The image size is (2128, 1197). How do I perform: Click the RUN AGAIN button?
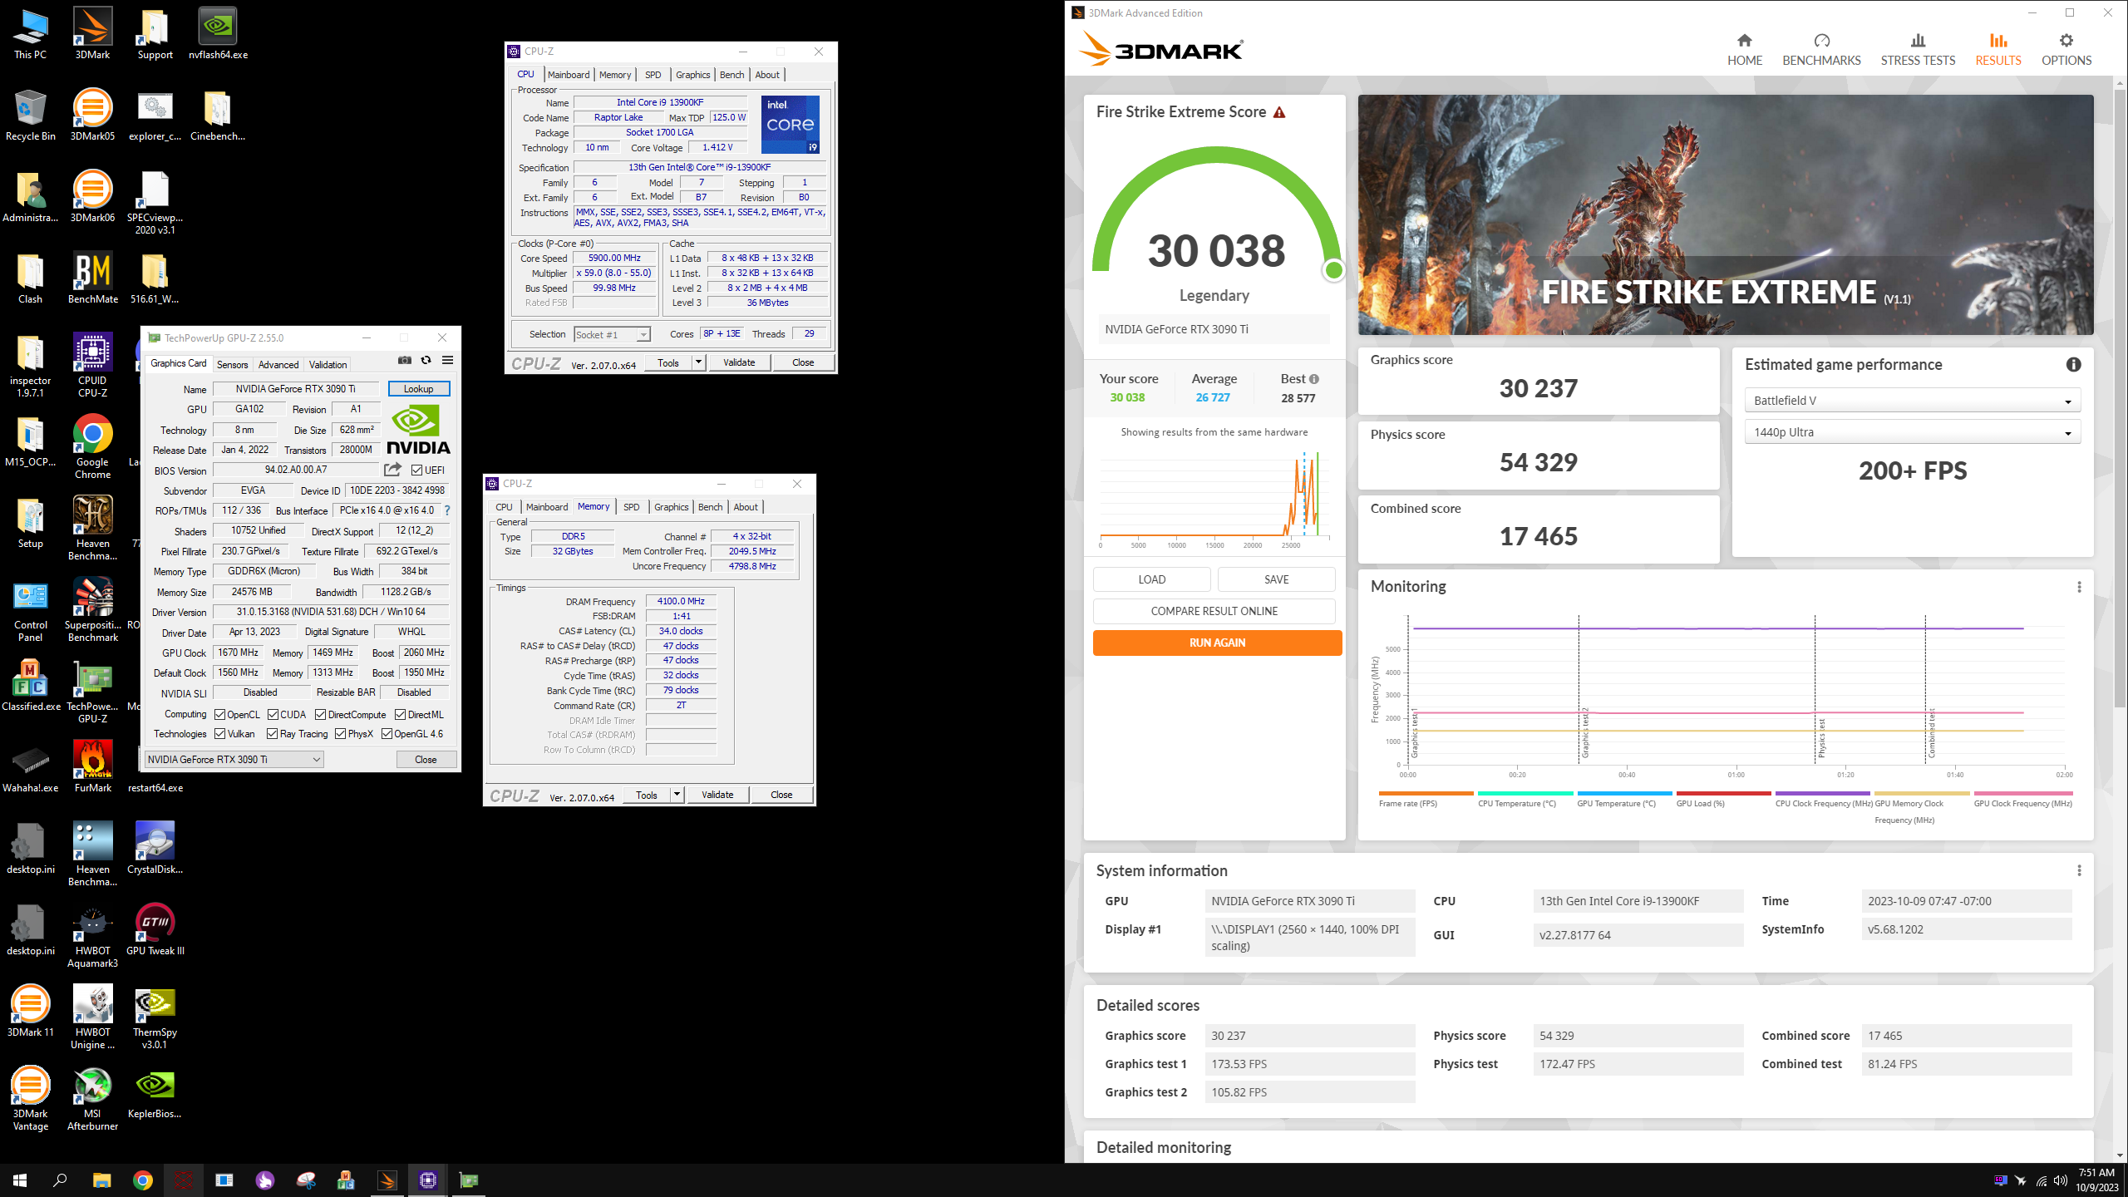(x=1217, y=643)
